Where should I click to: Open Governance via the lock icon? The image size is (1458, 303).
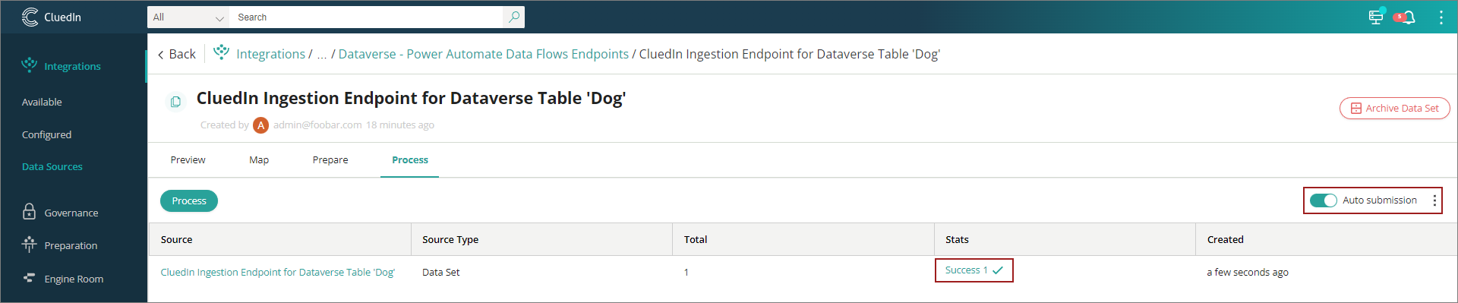(x=29, y=212)
